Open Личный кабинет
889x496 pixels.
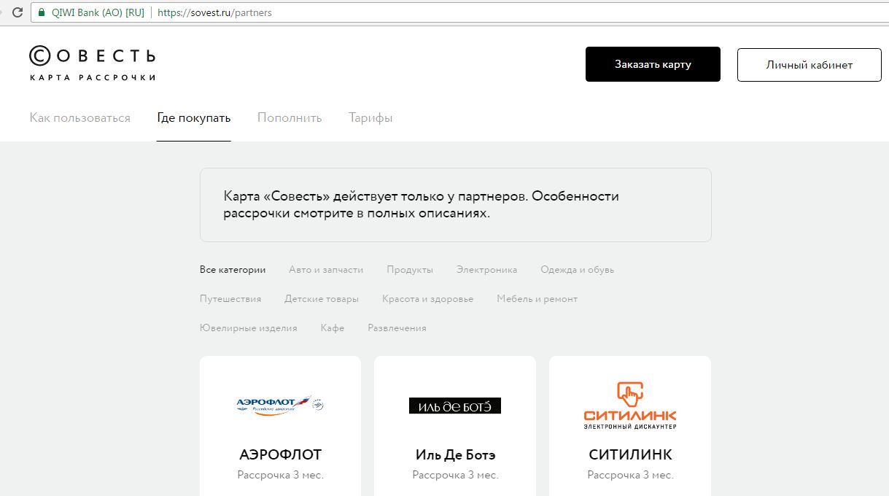tap(810, 65)
